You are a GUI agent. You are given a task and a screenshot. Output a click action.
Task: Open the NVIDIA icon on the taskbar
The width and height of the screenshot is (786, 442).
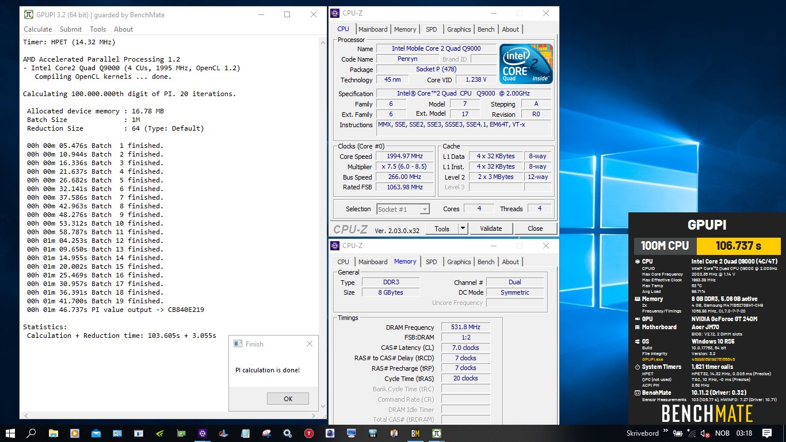click(x=159, y=433)
